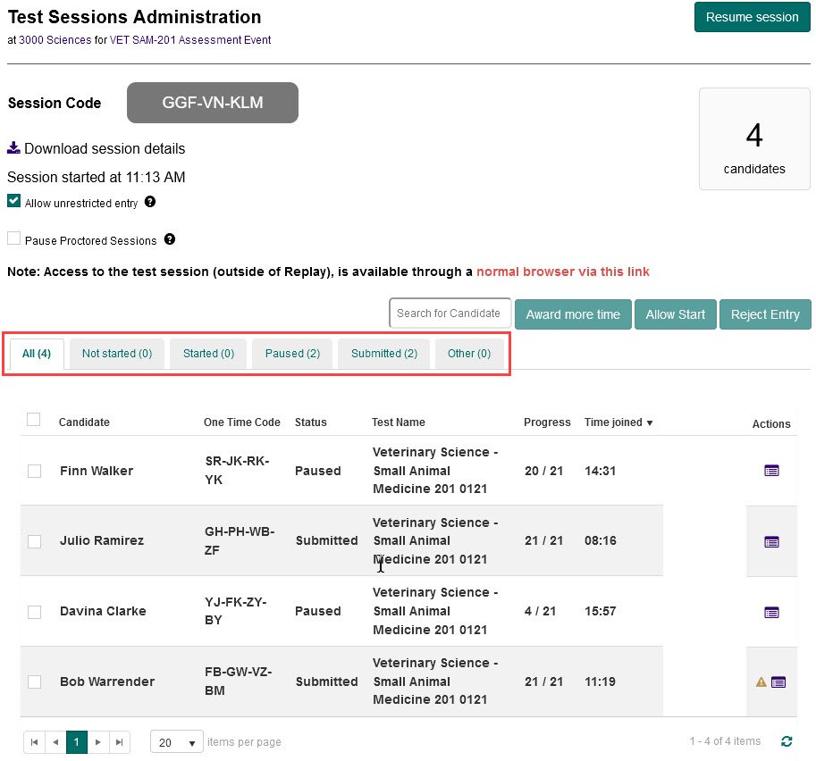Click time joined 15:57
This screenshot has height=761, width=816.
[600, 611]
